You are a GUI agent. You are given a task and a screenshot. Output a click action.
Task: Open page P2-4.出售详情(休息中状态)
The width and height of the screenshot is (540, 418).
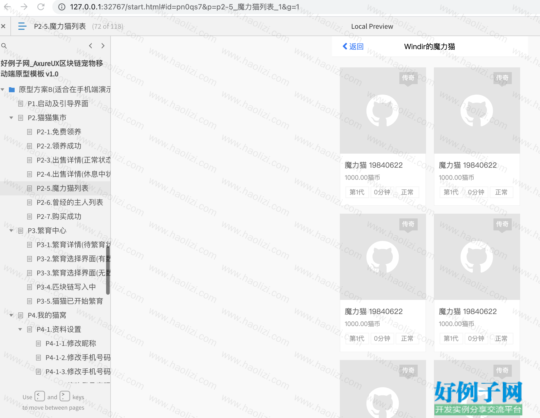click(73, 174)
